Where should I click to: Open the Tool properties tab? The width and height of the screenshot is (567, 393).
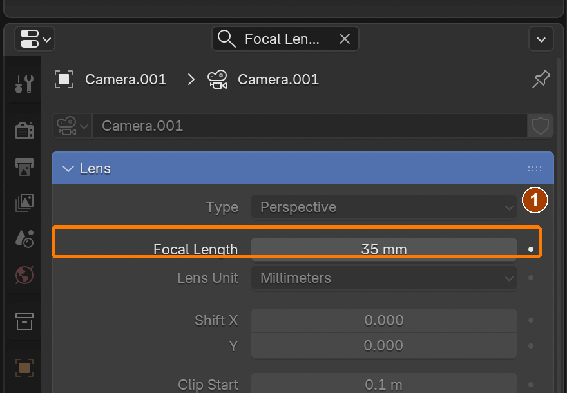[x=24, y=84]
